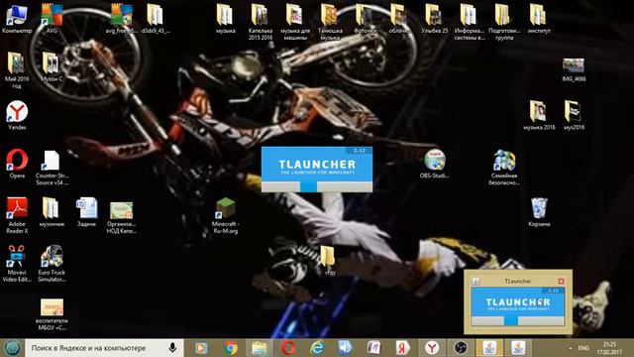Expand the hidden system tray icons arrow

click(x=571, y=348)
